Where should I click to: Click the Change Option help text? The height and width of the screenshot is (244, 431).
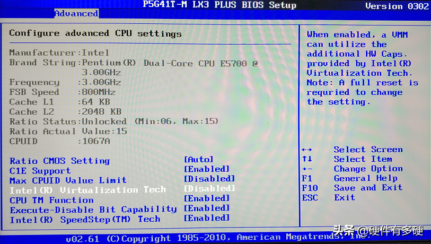[x=368, y=169]
